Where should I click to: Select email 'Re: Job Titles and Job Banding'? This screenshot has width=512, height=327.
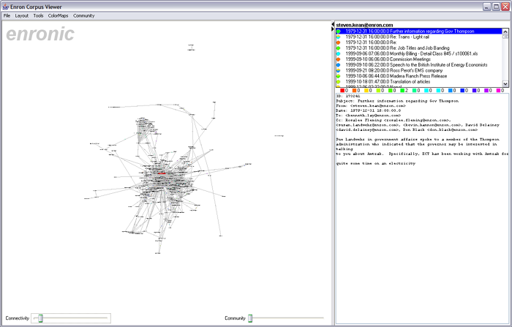click(418, 48)
